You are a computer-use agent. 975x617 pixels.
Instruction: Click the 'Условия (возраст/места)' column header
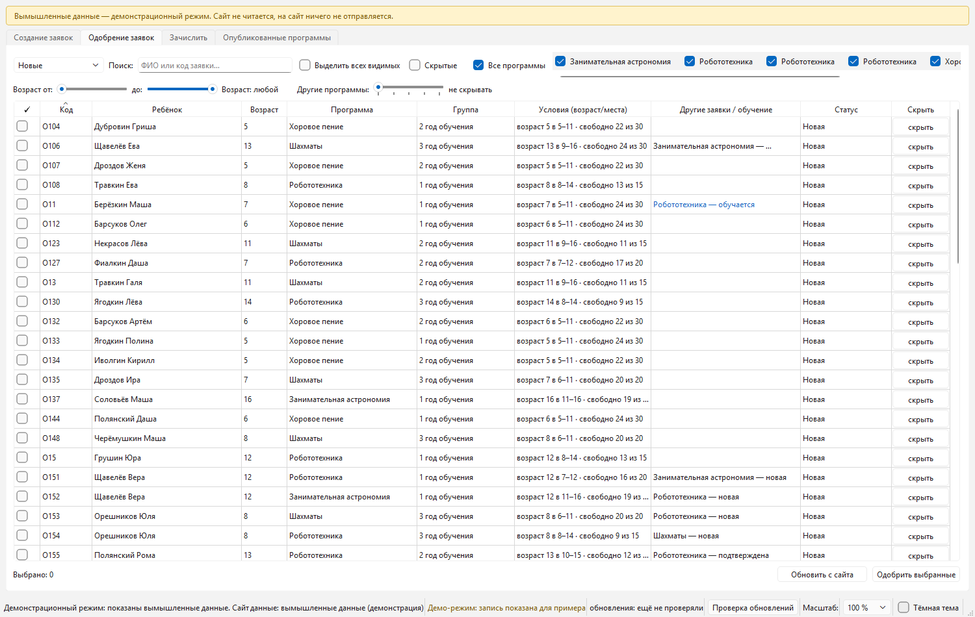click(583, 110)
